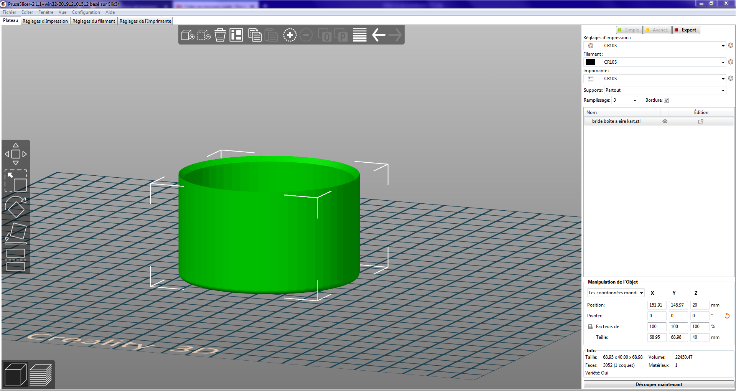Select the Rotate tool in left toolbar
The image size is (736, 391).
point(16,207)
